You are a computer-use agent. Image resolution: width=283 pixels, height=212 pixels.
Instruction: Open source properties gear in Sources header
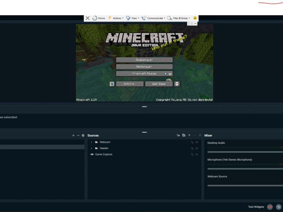click(x=200, y=135)
